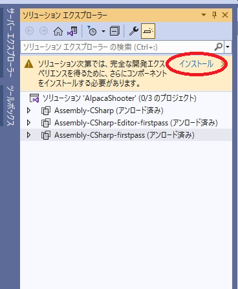Open the Solution Explorer window position dropdown
238x289 pixels.
pyautogui.click(x=204, y=15)
